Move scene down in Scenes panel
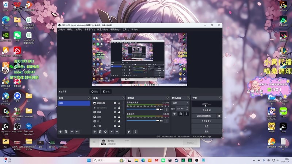 (77, 132)
